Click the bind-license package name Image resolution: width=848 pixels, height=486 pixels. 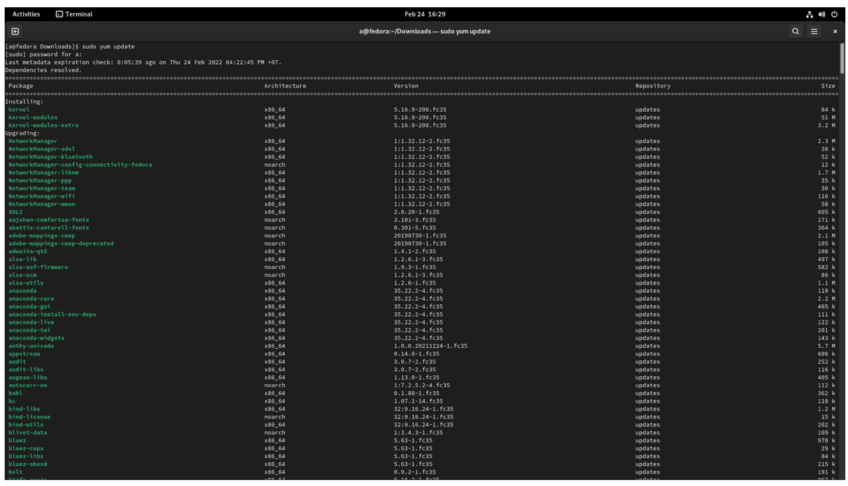click(29, 417)
